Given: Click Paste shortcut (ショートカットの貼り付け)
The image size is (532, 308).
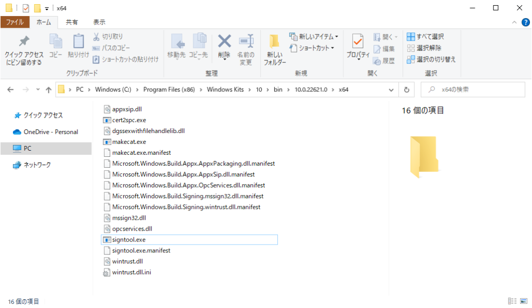Looking at the screenshot, I should click(126, 59).
